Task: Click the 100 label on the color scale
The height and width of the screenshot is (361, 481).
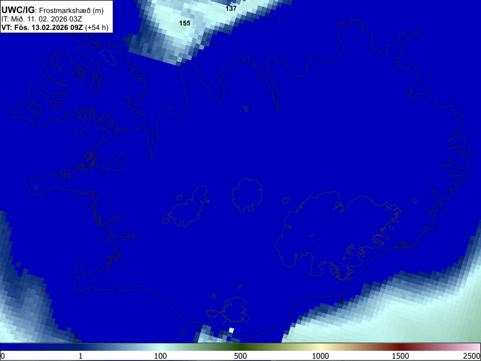Action: tap(161, 356)
